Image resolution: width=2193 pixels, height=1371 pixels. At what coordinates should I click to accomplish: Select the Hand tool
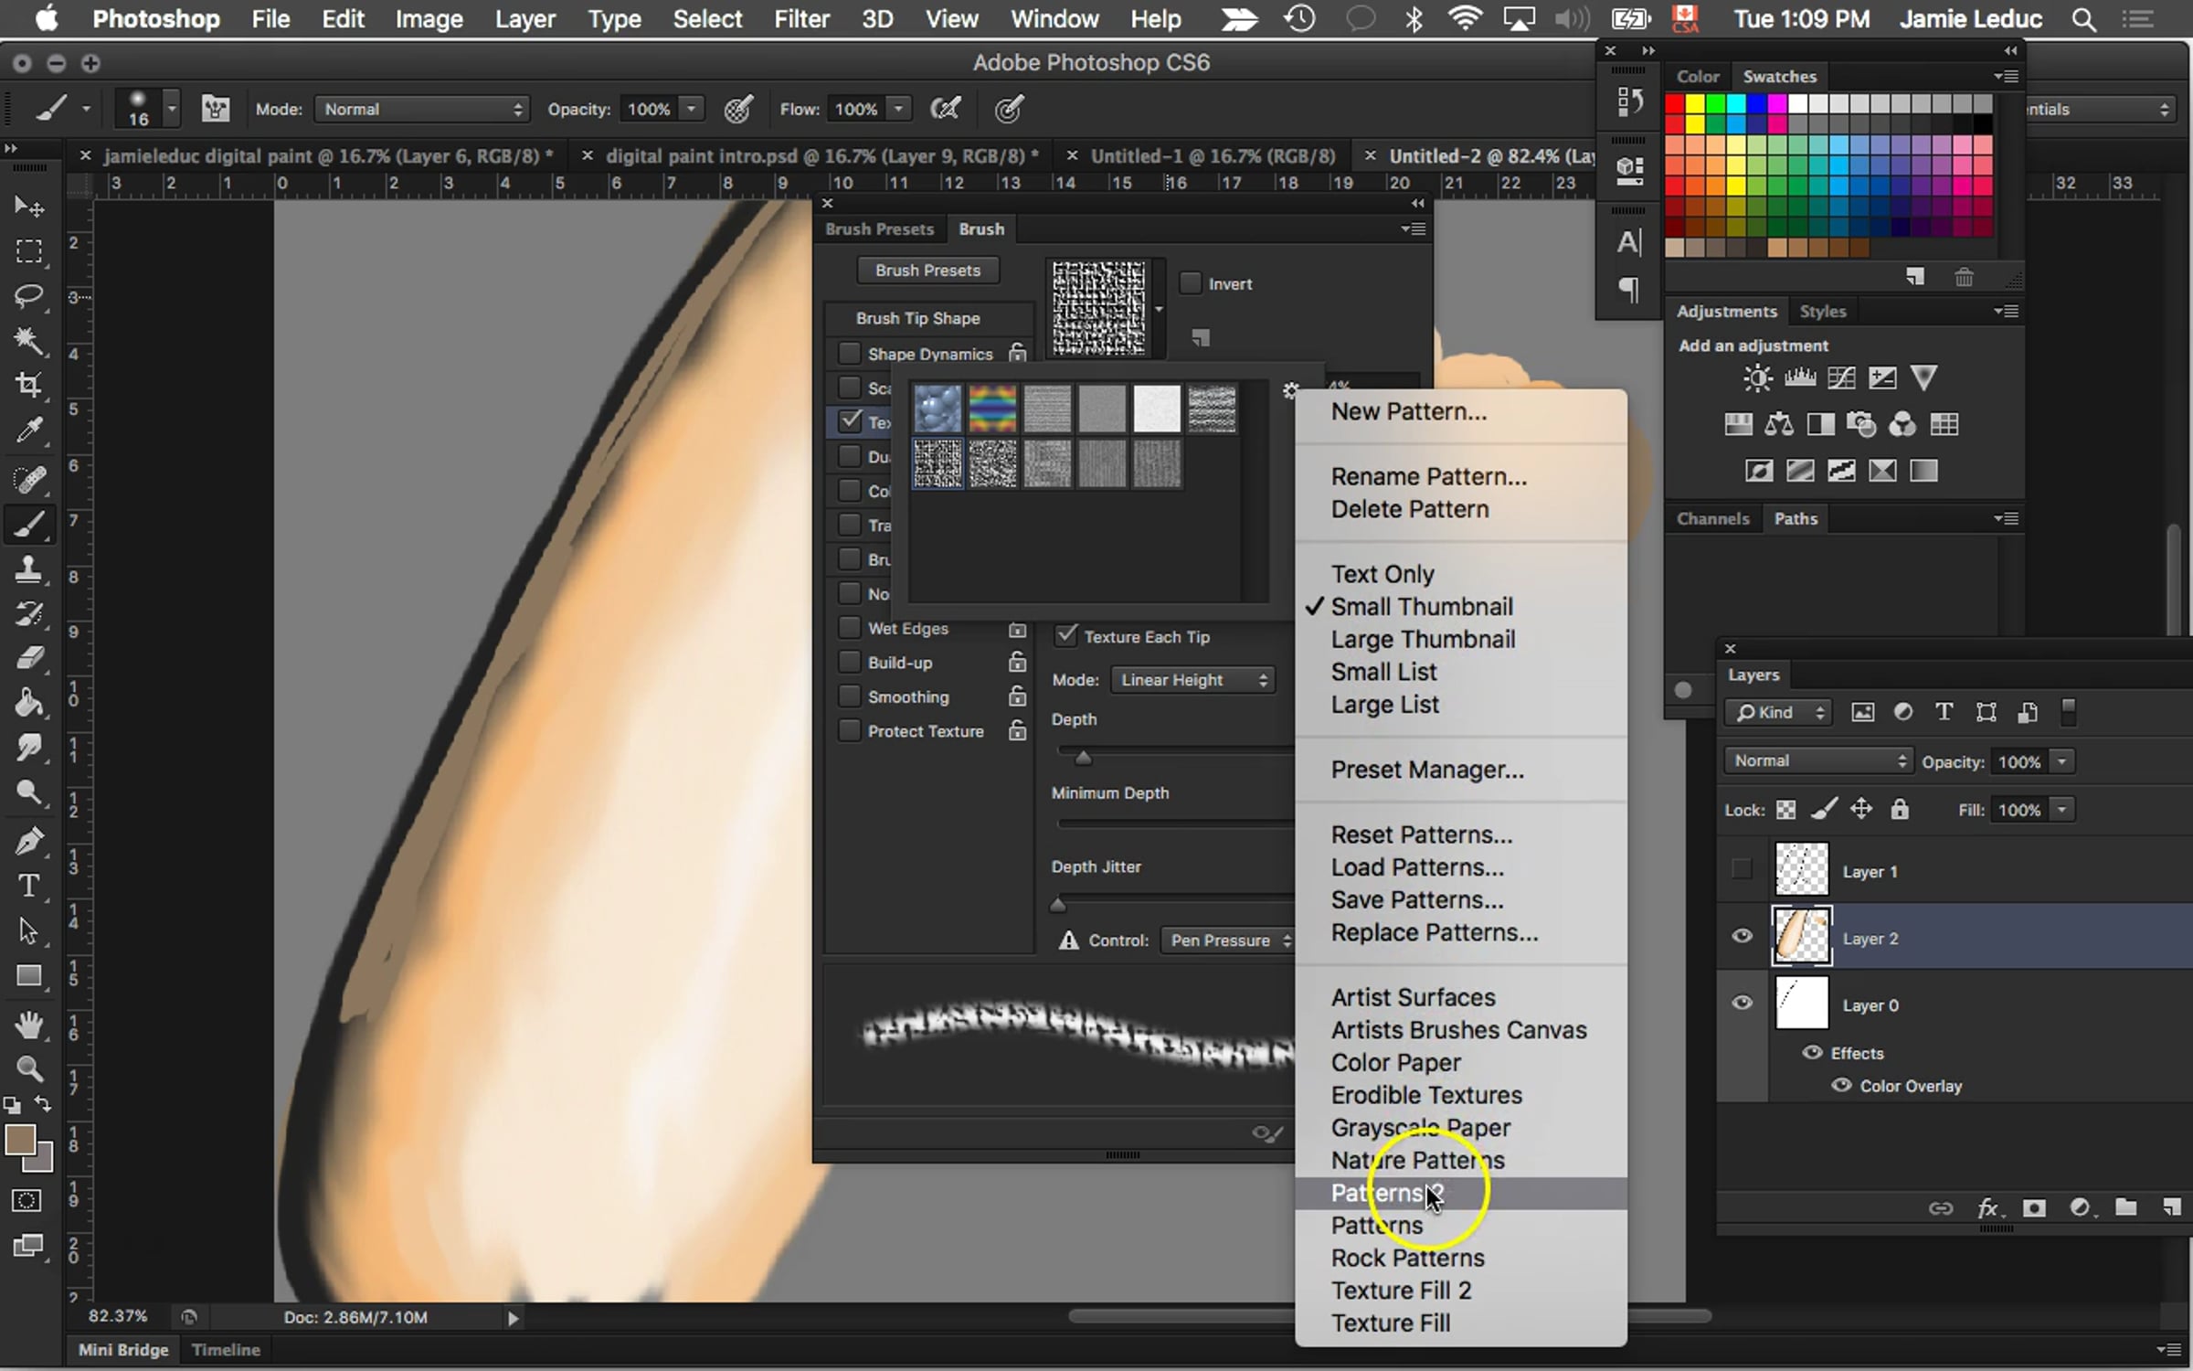pyautogui.click(x=29, y=1025)
